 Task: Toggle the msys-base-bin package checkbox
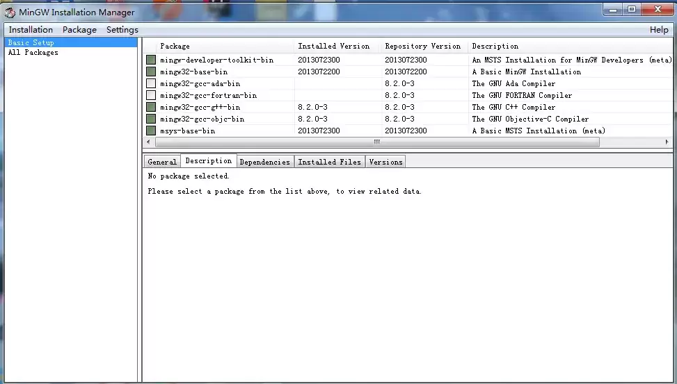click(x=151, y=131)
